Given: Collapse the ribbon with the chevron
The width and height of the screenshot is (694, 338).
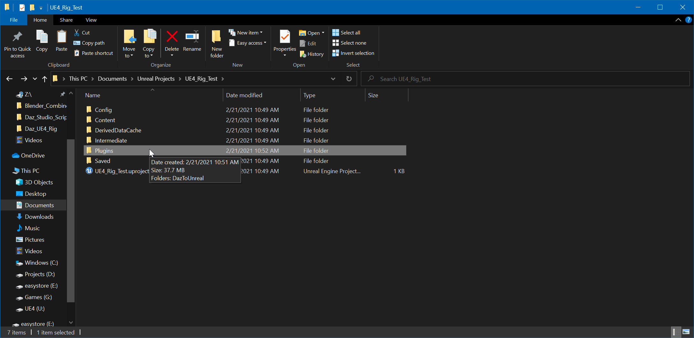Looking at the screenshot, I should (x=678, y=20).
